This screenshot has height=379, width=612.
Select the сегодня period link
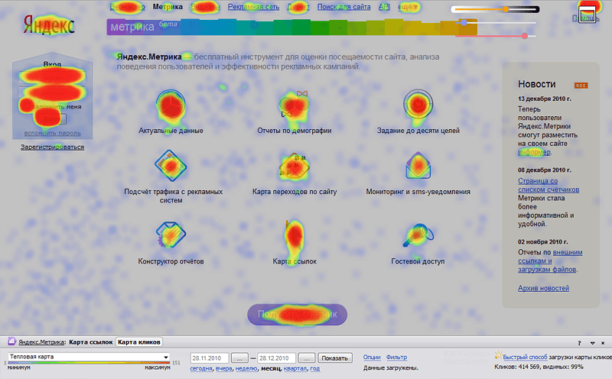tap(201, 368)
